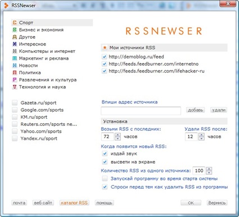Click the 12 hours value field
Screen dimensions: 239x217
[191, 137]
